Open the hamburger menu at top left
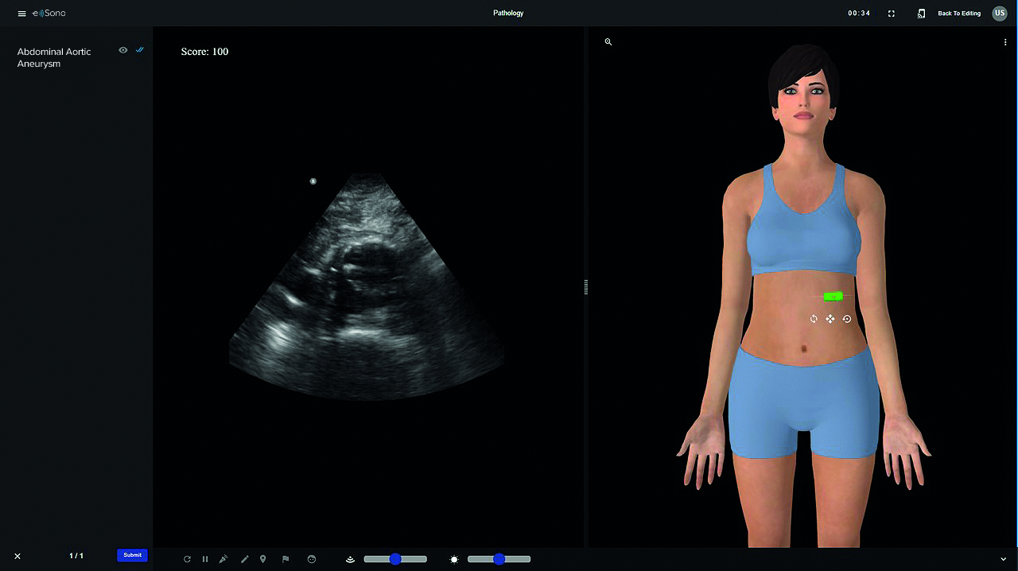The image size is (1018, 571). 21,14
